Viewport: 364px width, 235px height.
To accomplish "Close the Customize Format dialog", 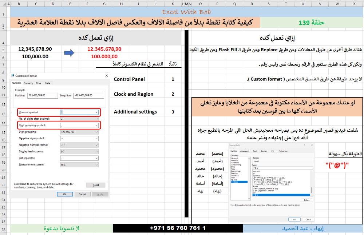I will tap(107, 76).
